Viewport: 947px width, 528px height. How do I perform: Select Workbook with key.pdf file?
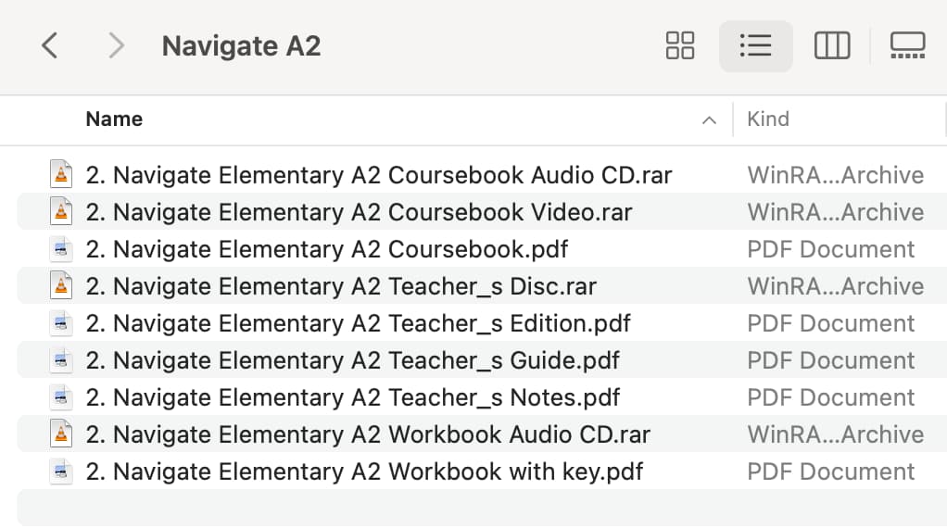click(364, 471)
